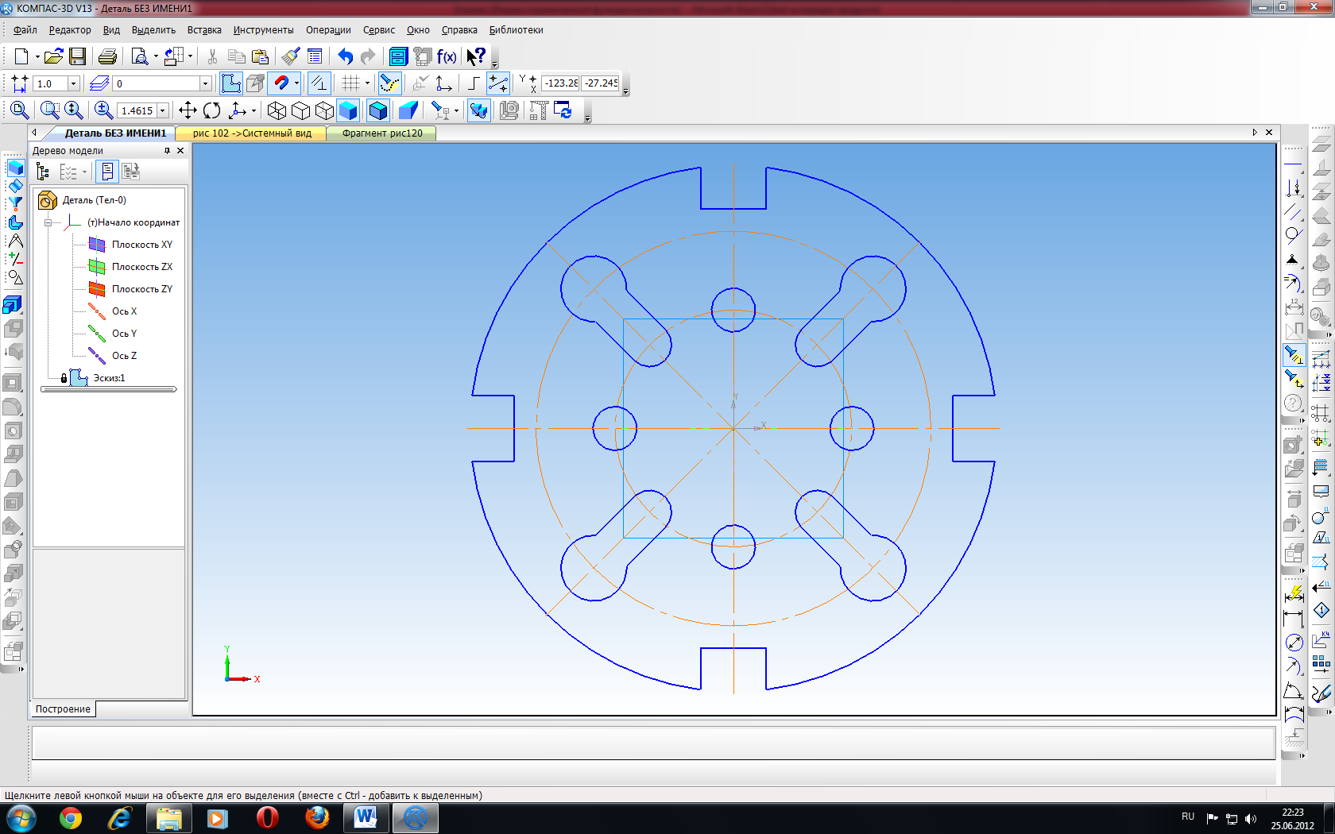Open the layer number 0 dropdown
Viewport: 1335px width, 834px height.
(x=205, y=83)
